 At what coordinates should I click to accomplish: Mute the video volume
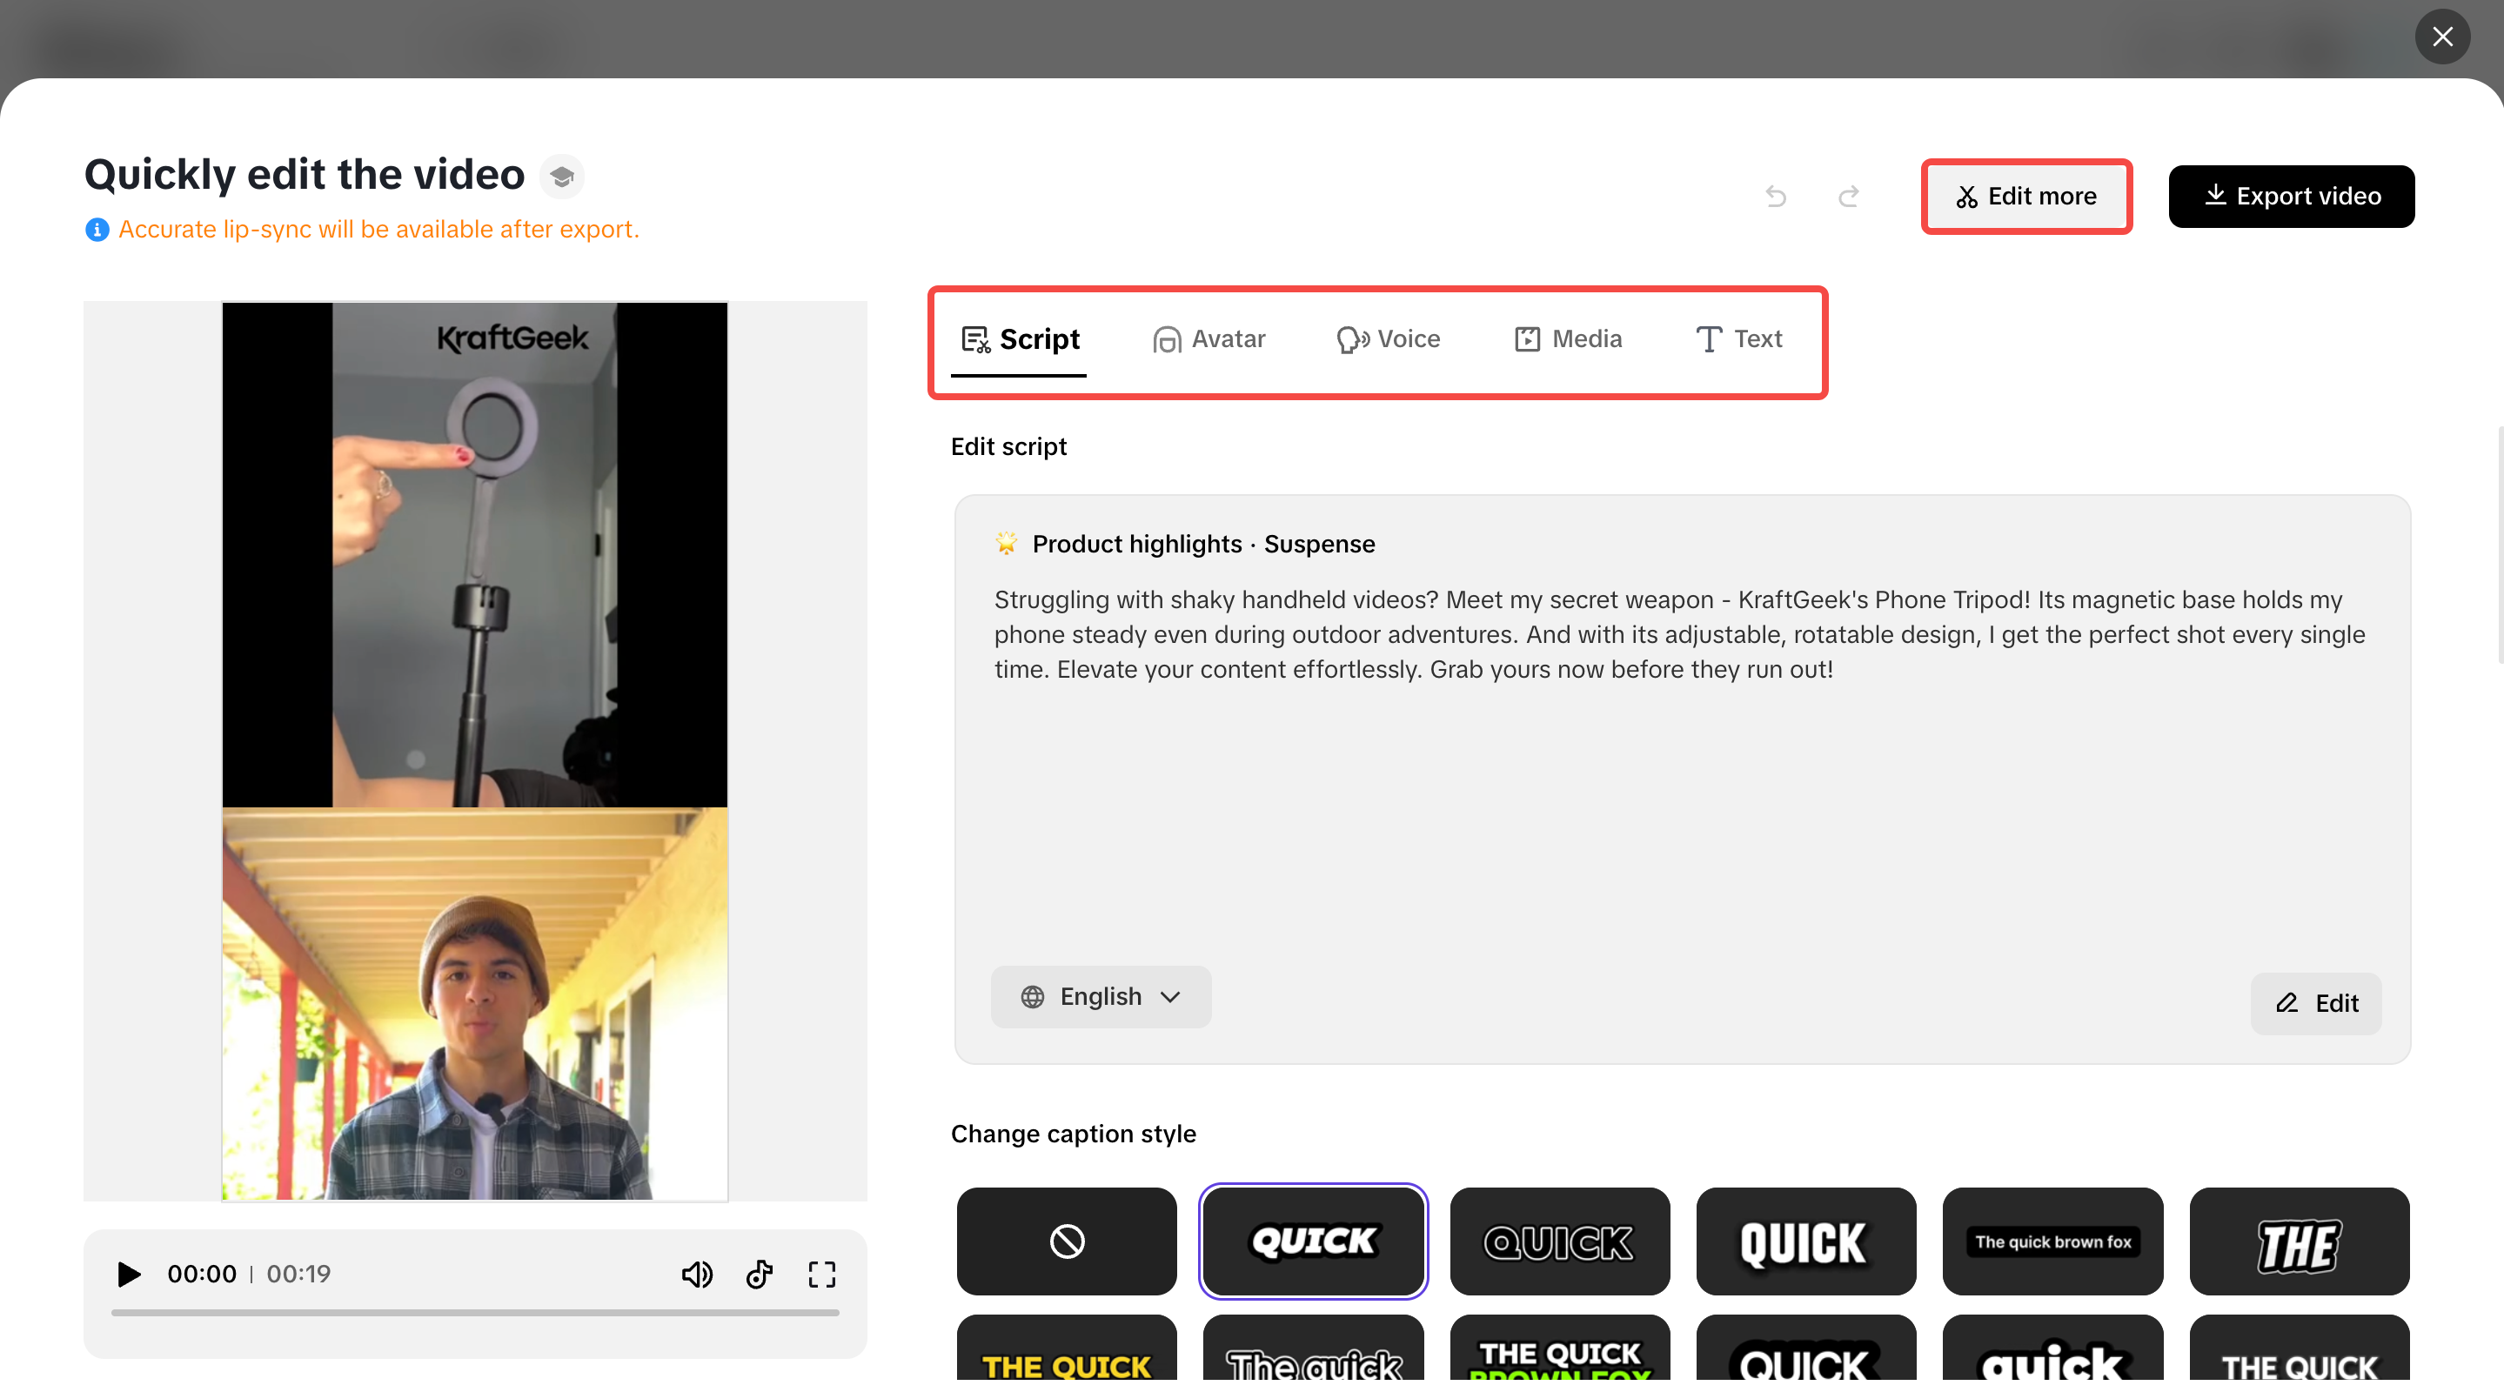(x=697, y=1274)
